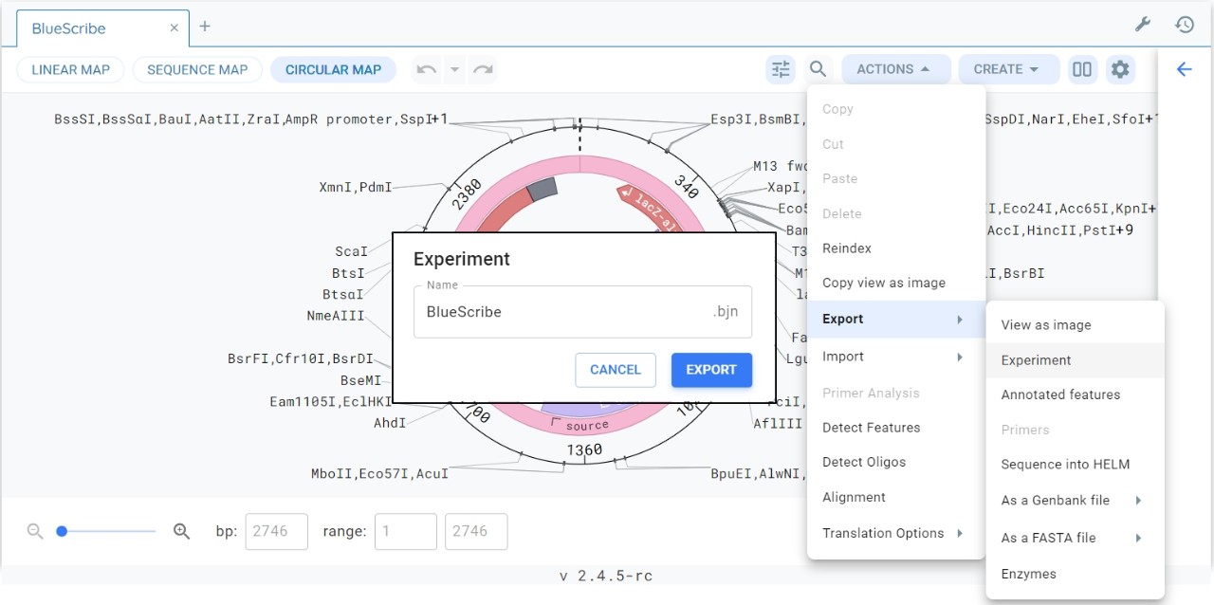Open the settings gear icon
The height and width of the screenshot is (605, 1214).
[1120, 69]
